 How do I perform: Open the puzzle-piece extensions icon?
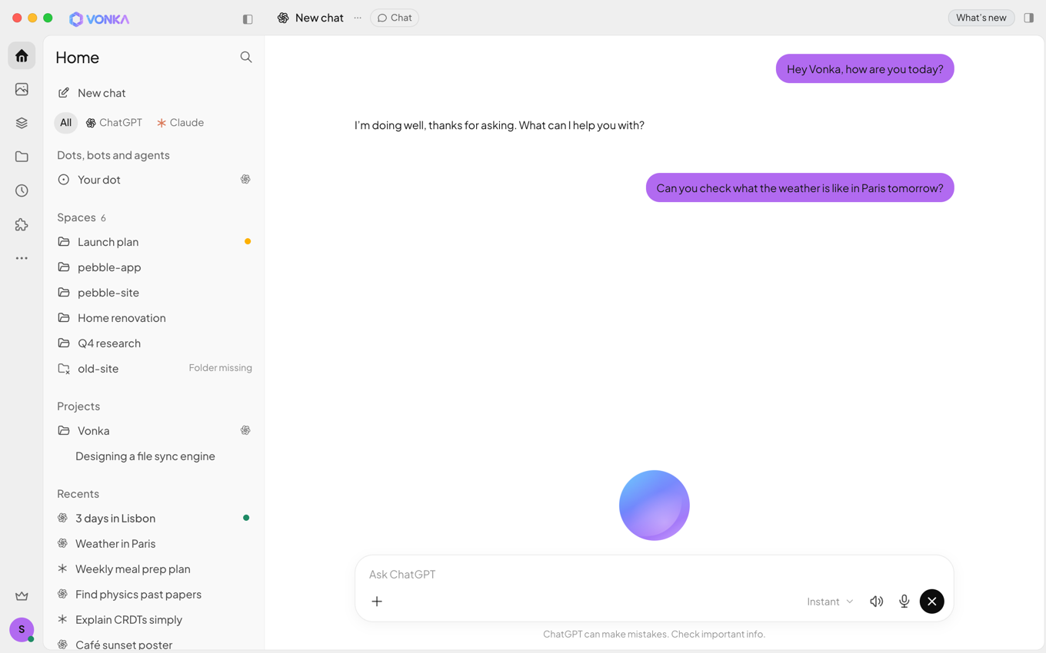(22, 224)
